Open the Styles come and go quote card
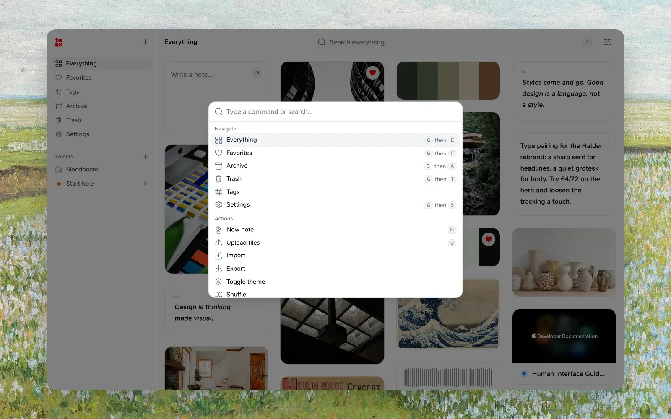 click(564, 91)
